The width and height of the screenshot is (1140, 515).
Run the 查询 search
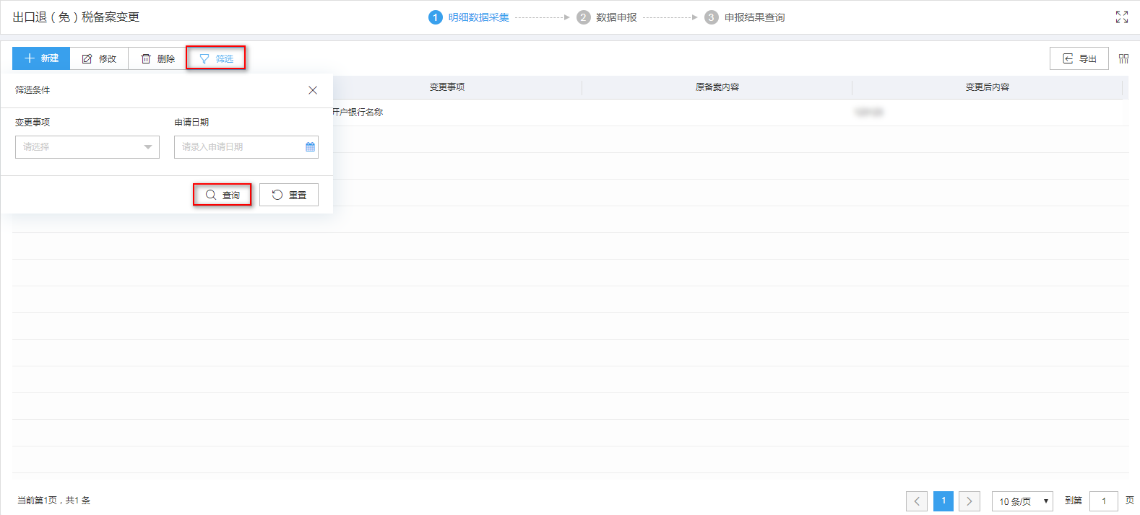point(223,195)
